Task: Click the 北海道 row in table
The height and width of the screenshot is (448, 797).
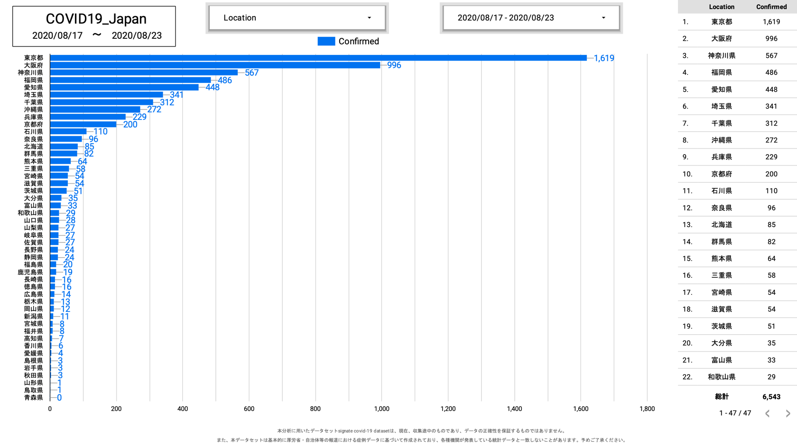Action: click(x=737, y=225)
